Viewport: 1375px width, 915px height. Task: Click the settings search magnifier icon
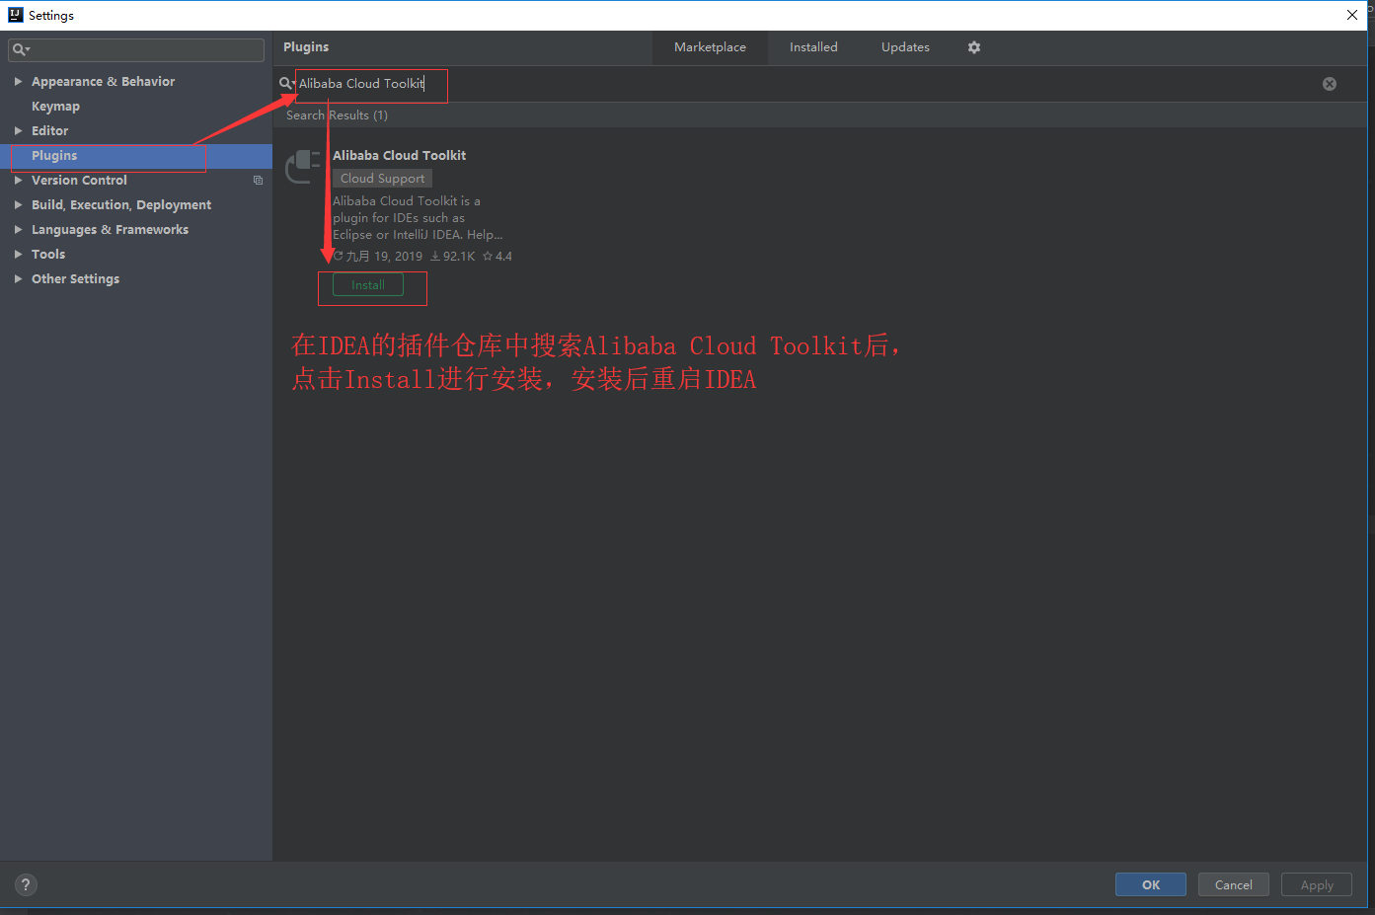[x=21, y=49]
